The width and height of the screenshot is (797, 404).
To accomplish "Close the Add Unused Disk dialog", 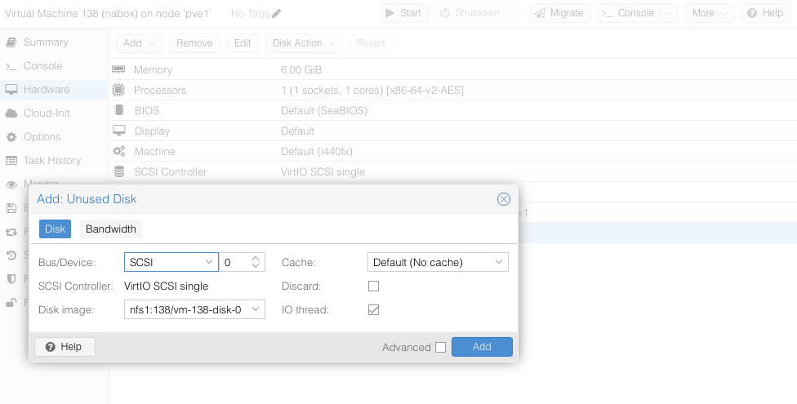I will click(503, 199).
